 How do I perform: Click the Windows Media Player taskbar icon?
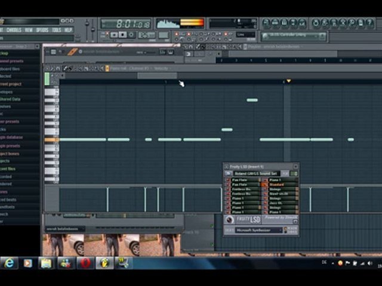tap(27, 263)
